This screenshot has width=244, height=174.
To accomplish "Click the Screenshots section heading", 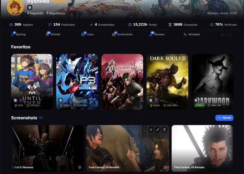I will pos(24,118).
